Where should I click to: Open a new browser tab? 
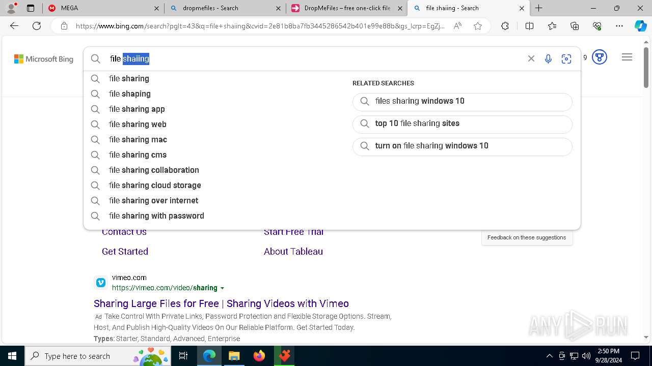[x=538, y=8]
